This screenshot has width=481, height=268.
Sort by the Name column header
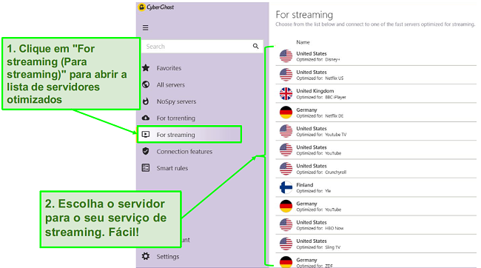point(303,42)
